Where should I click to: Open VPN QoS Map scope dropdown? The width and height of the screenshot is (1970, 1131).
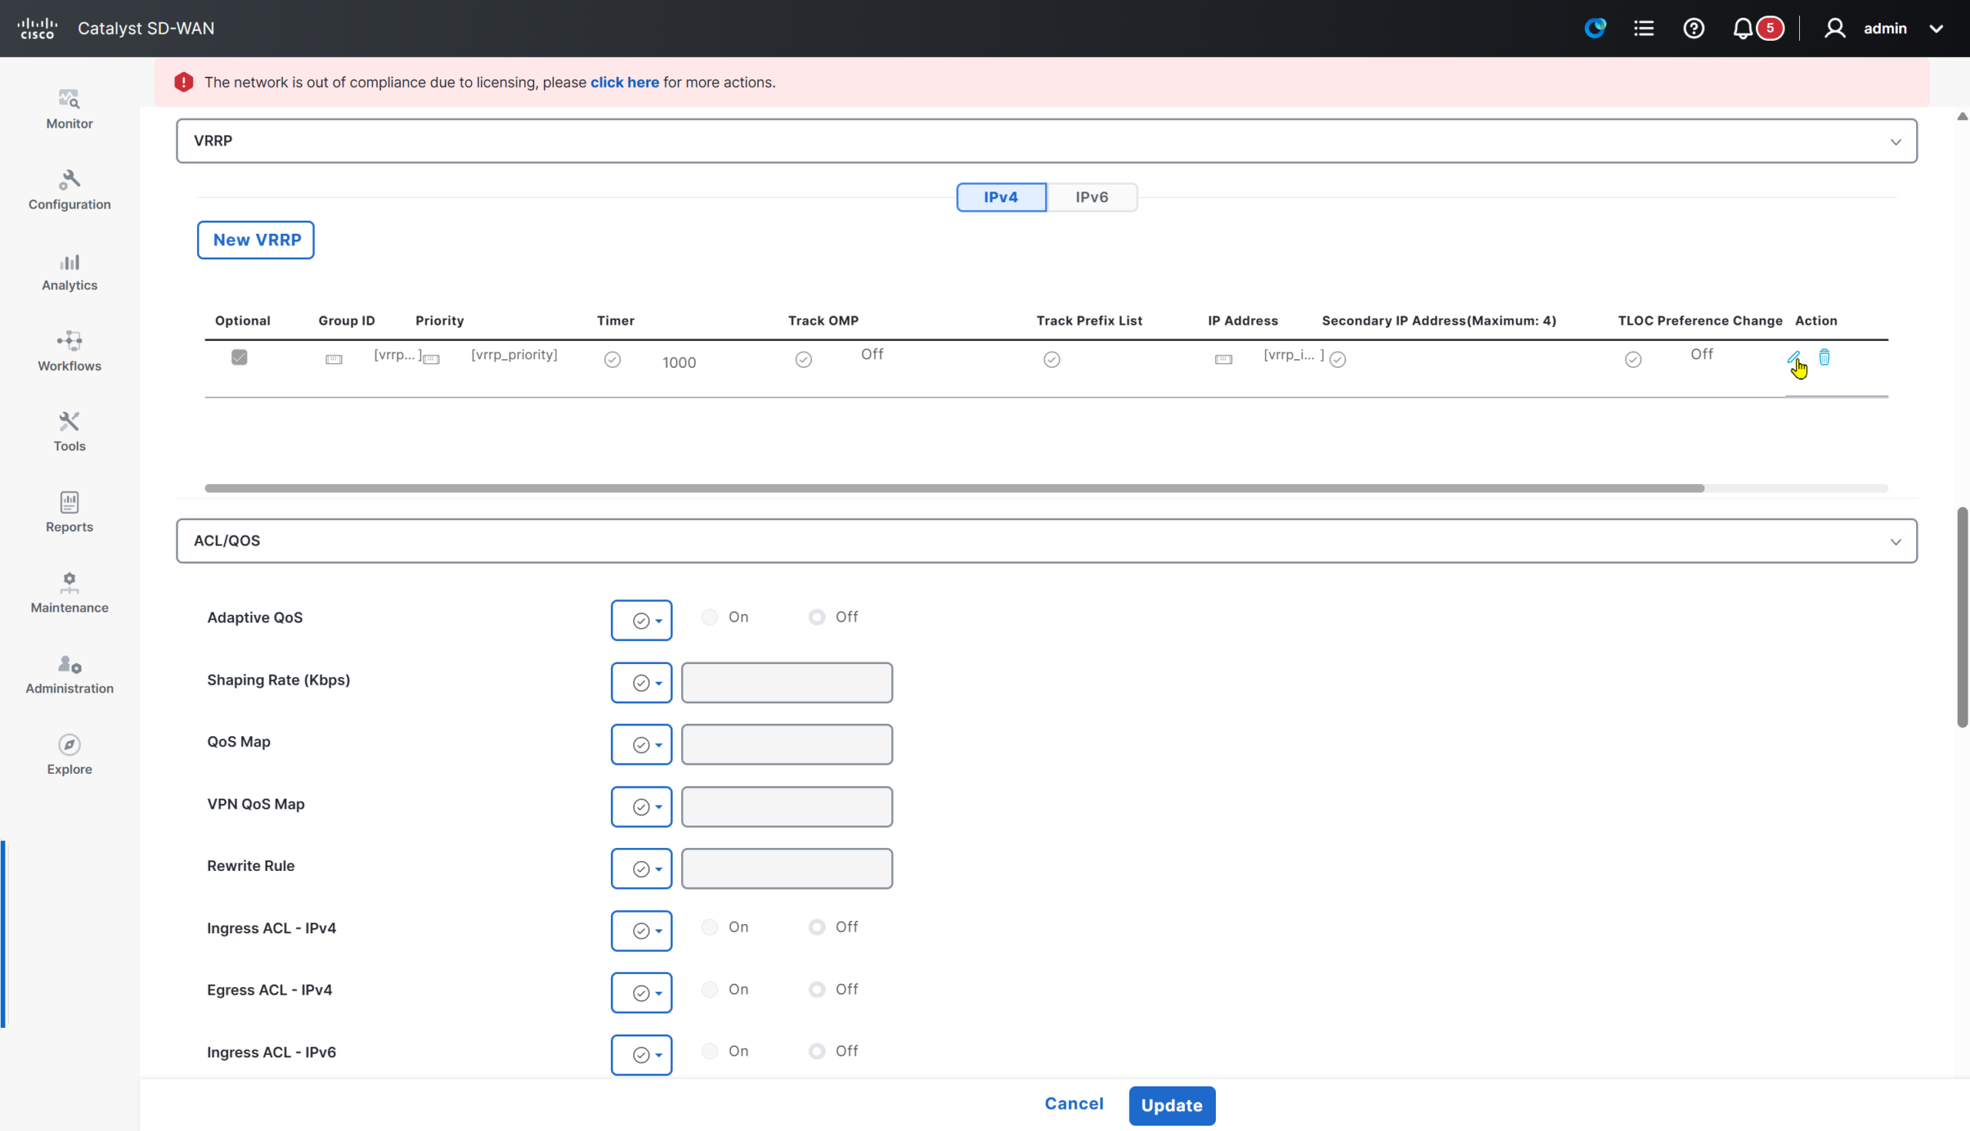[642, 806]
